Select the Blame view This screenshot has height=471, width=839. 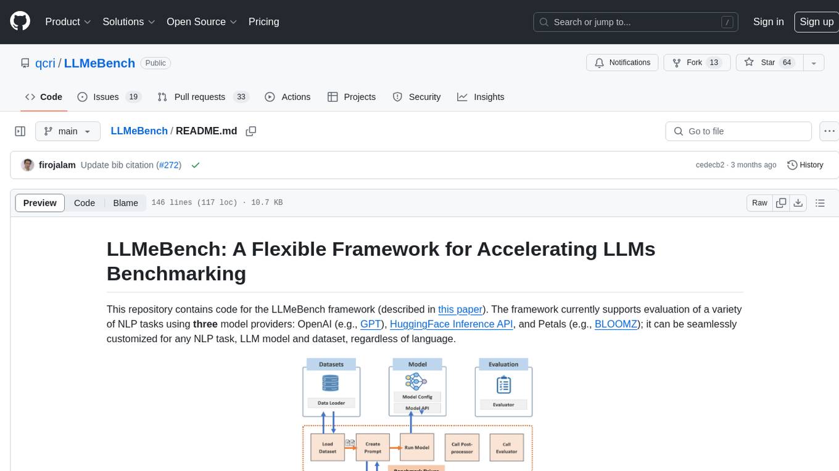[x=125, y=203]
